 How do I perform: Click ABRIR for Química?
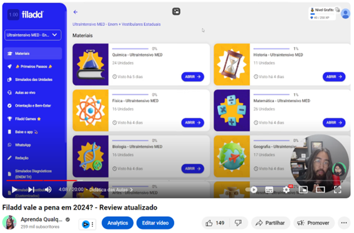pyautogui.click(x=192, y=77)
